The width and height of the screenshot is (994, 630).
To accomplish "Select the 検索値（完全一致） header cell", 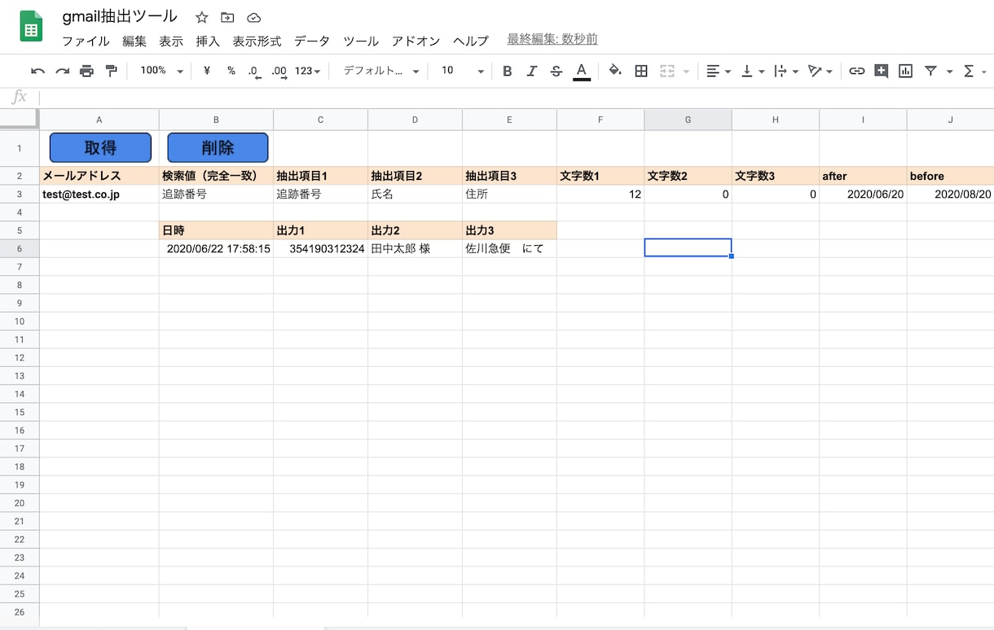I will 216,176.
